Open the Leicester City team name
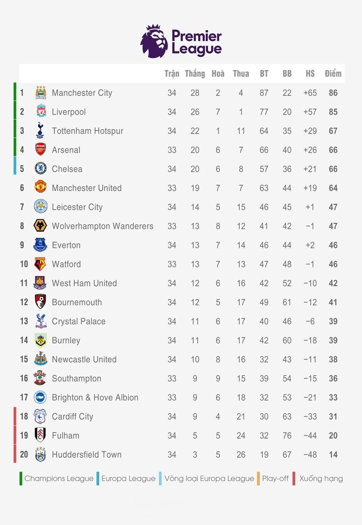Viewport: 362px width, 525px height. [x=77, y=207]
